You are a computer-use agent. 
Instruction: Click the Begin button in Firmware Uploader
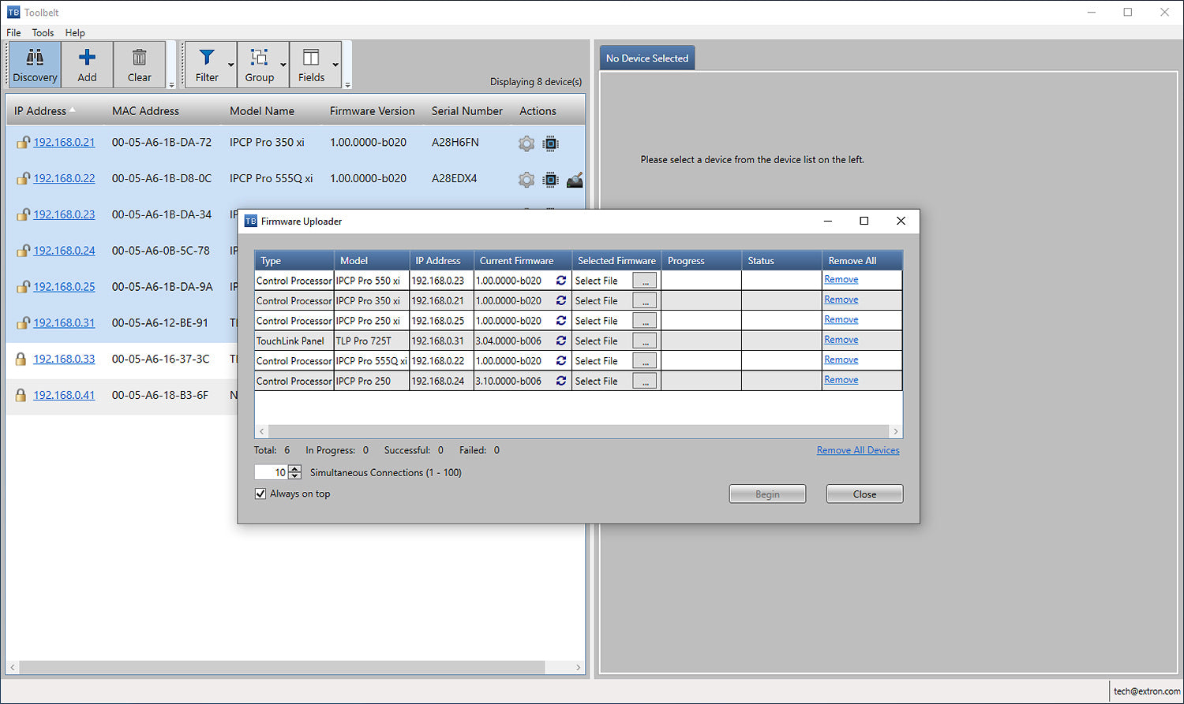coord(767,494)
